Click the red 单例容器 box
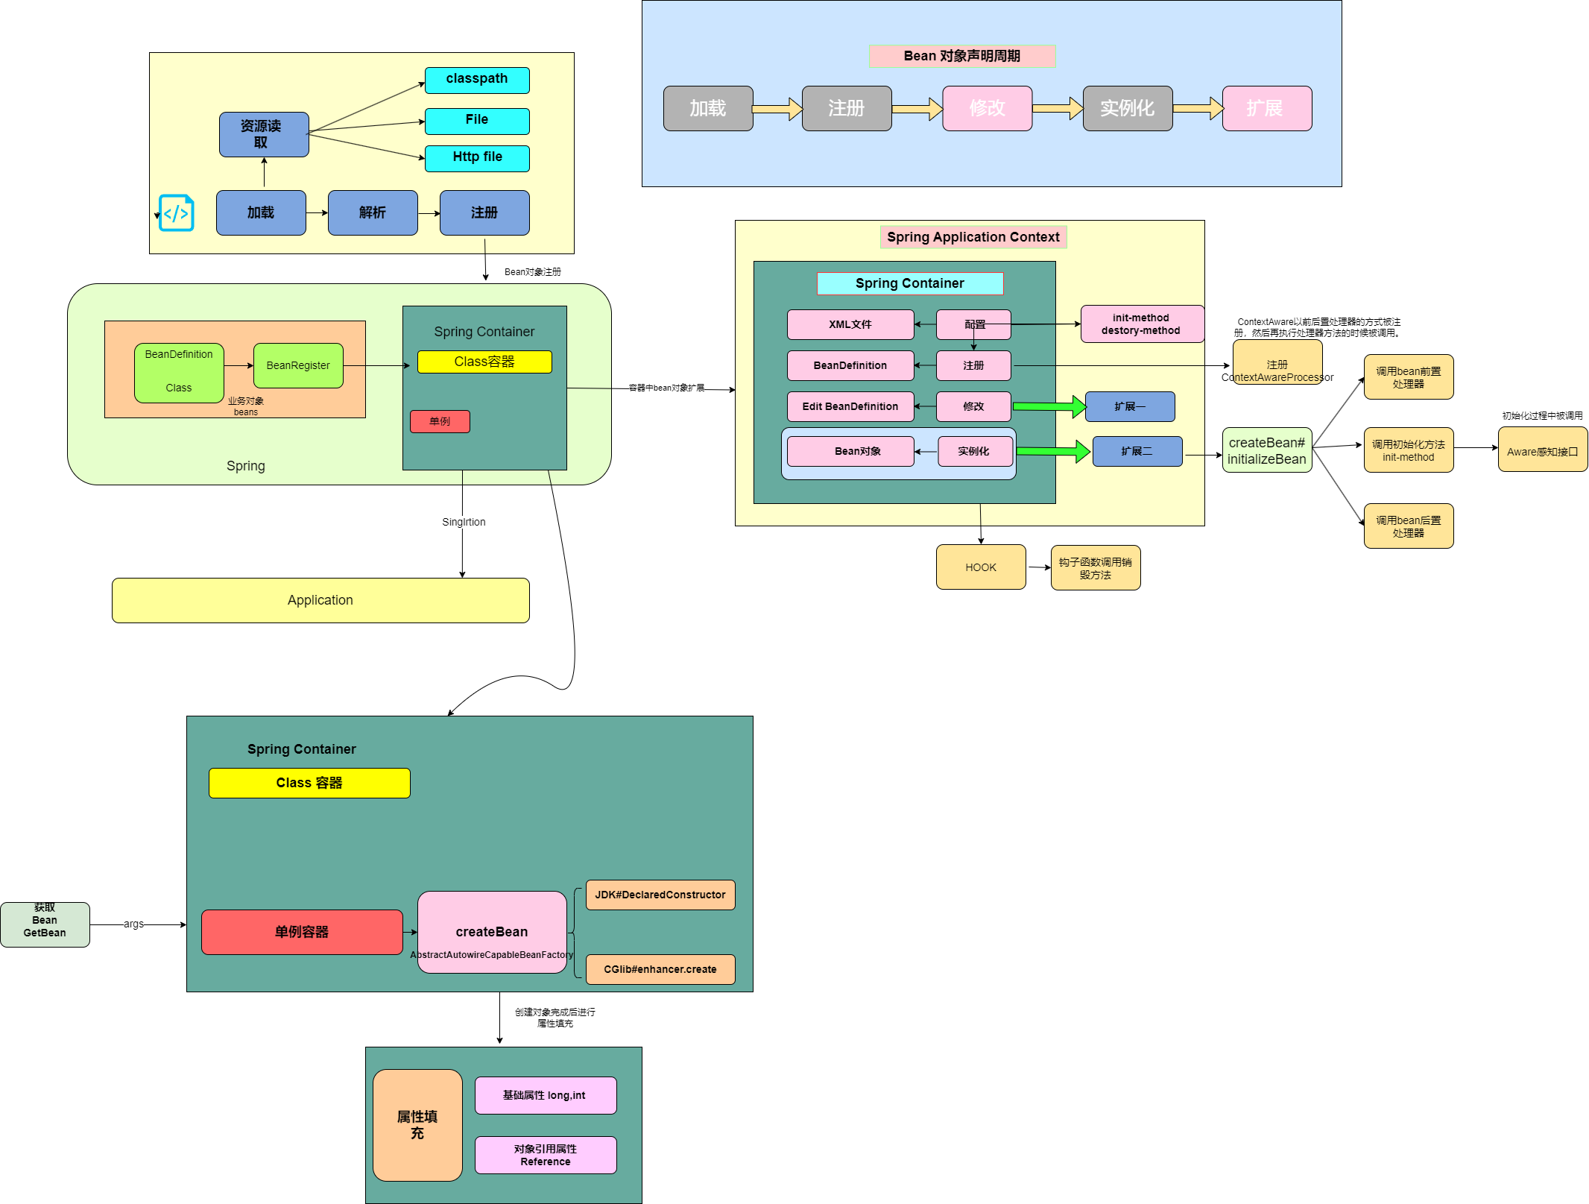The width and height of the screenshot is (1589, 1204). coord(302,932)
